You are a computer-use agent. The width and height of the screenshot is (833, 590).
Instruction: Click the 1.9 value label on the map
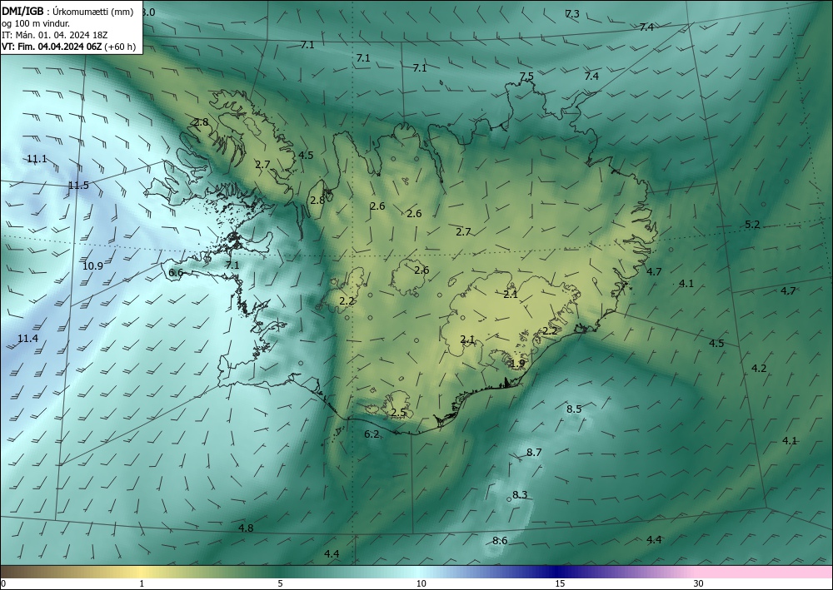(517, 364)
